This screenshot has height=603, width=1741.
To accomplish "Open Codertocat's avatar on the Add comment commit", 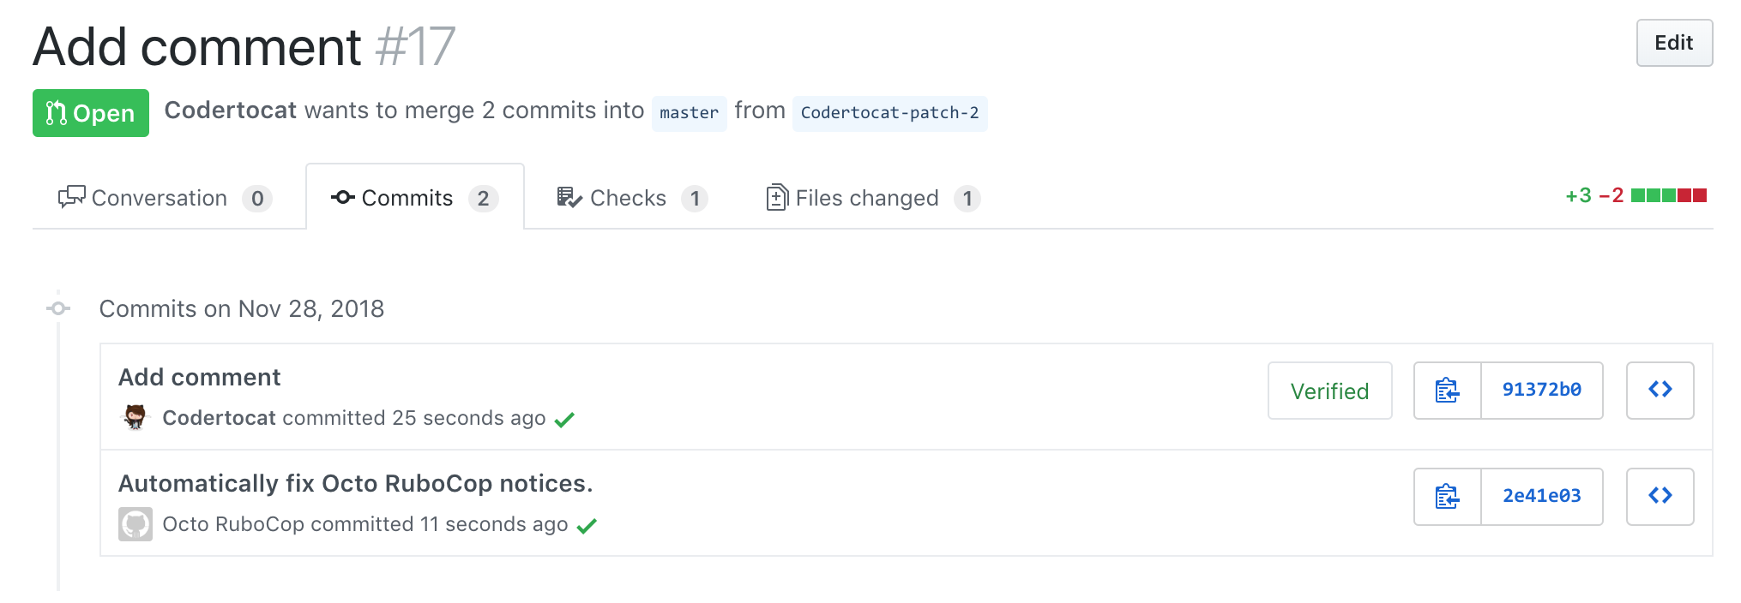I will (x=135, y=419).
